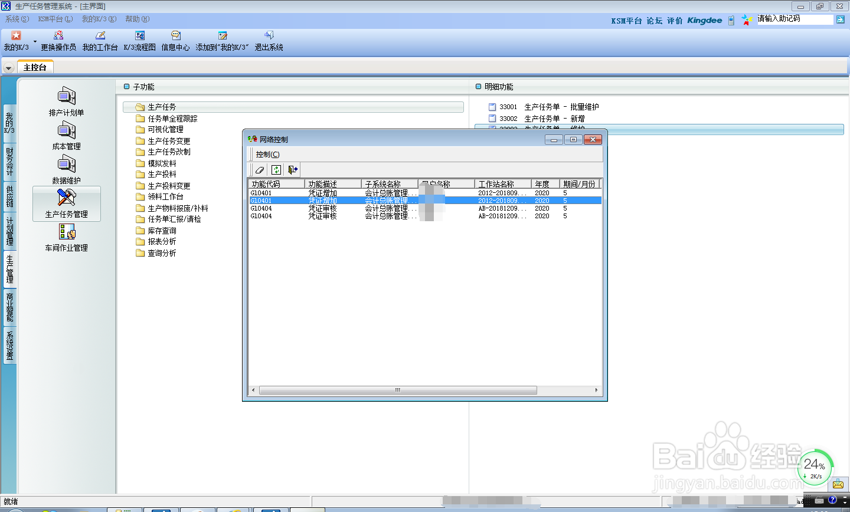
Task: Click the exit door icon in 网络控制
Action: click(292, 170)
